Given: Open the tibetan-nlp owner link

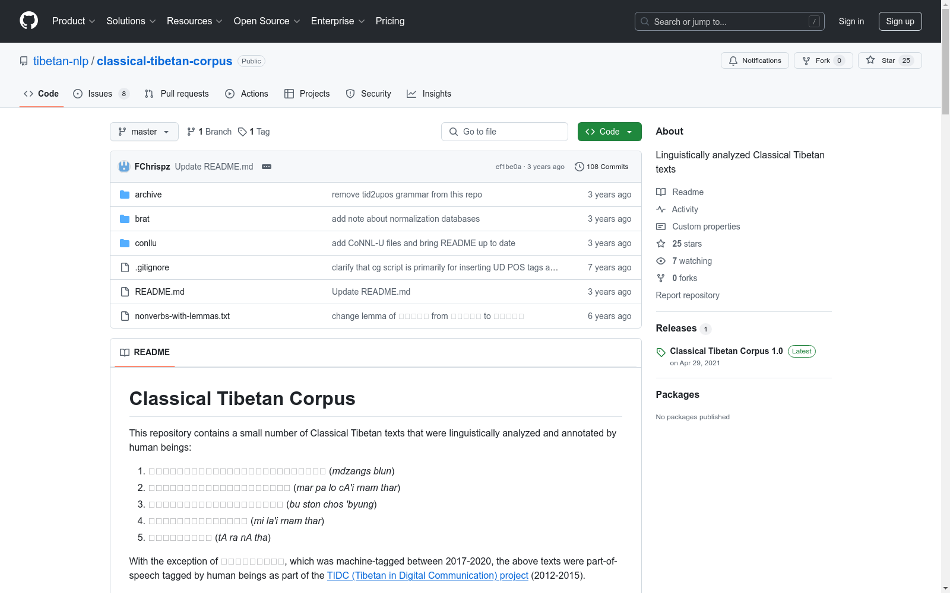Looking at the screenshot, I should coord(61,61).
